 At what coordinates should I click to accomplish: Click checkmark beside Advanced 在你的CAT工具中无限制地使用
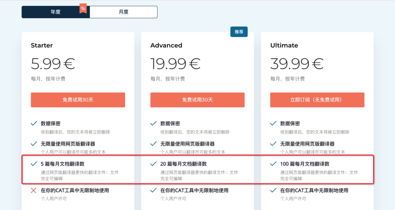point(153,190)
